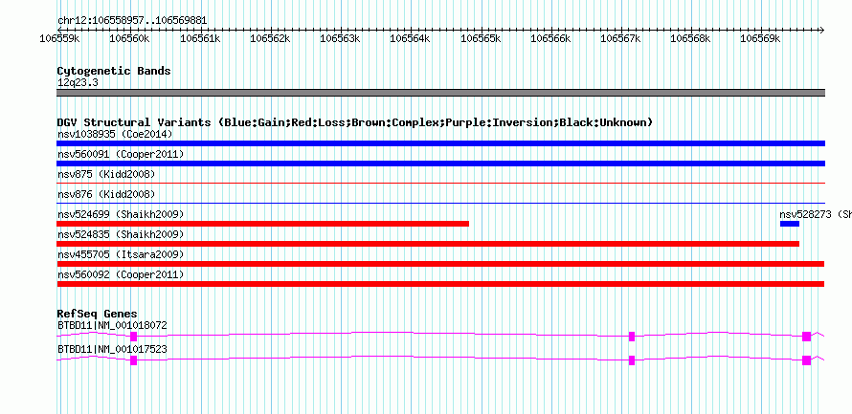The height and width of the screenshot is (414, 852).
Task: Select the nsv524699 (Shaikh2009) red loss bar
Action: 263,224
